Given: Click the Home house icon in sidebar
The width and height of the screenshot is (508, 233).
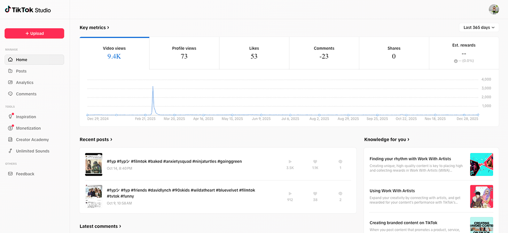Looking at the screenshot, I should coord(11,60).
